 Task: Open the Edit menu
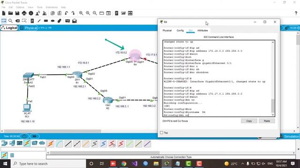tap(10, 7)
